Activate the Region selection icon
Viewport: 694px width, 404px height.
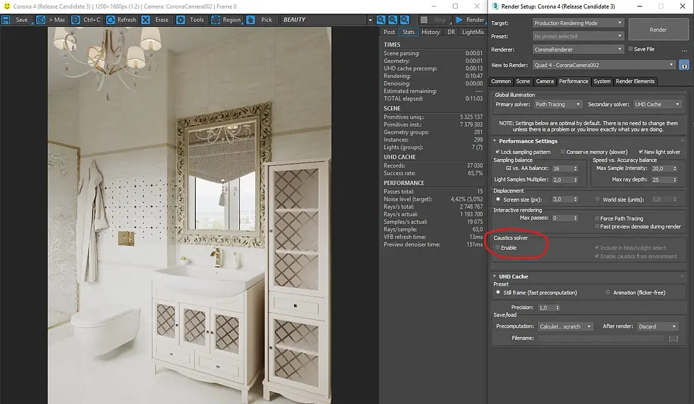click(215, 20)
